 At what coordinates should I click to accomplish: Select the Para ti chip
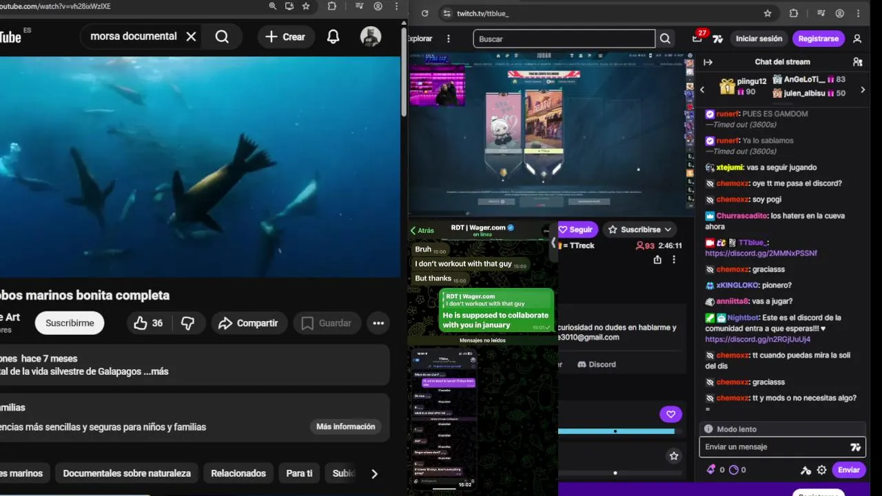tap(299, 473)
